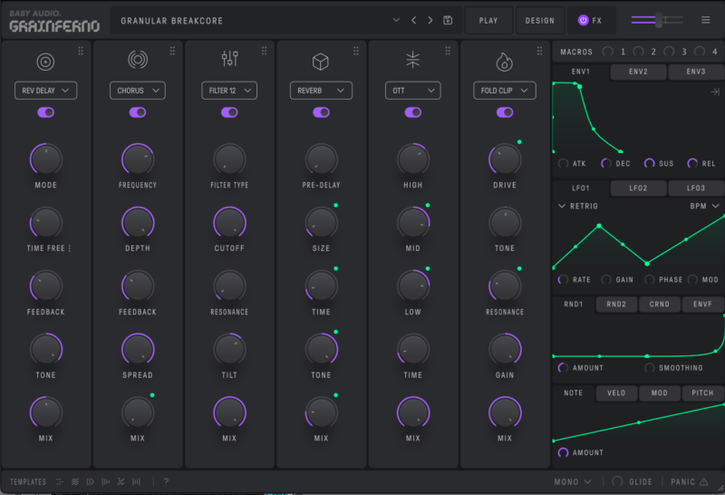Go to the next preset
The image size is (725, 495).
point(430,20)
